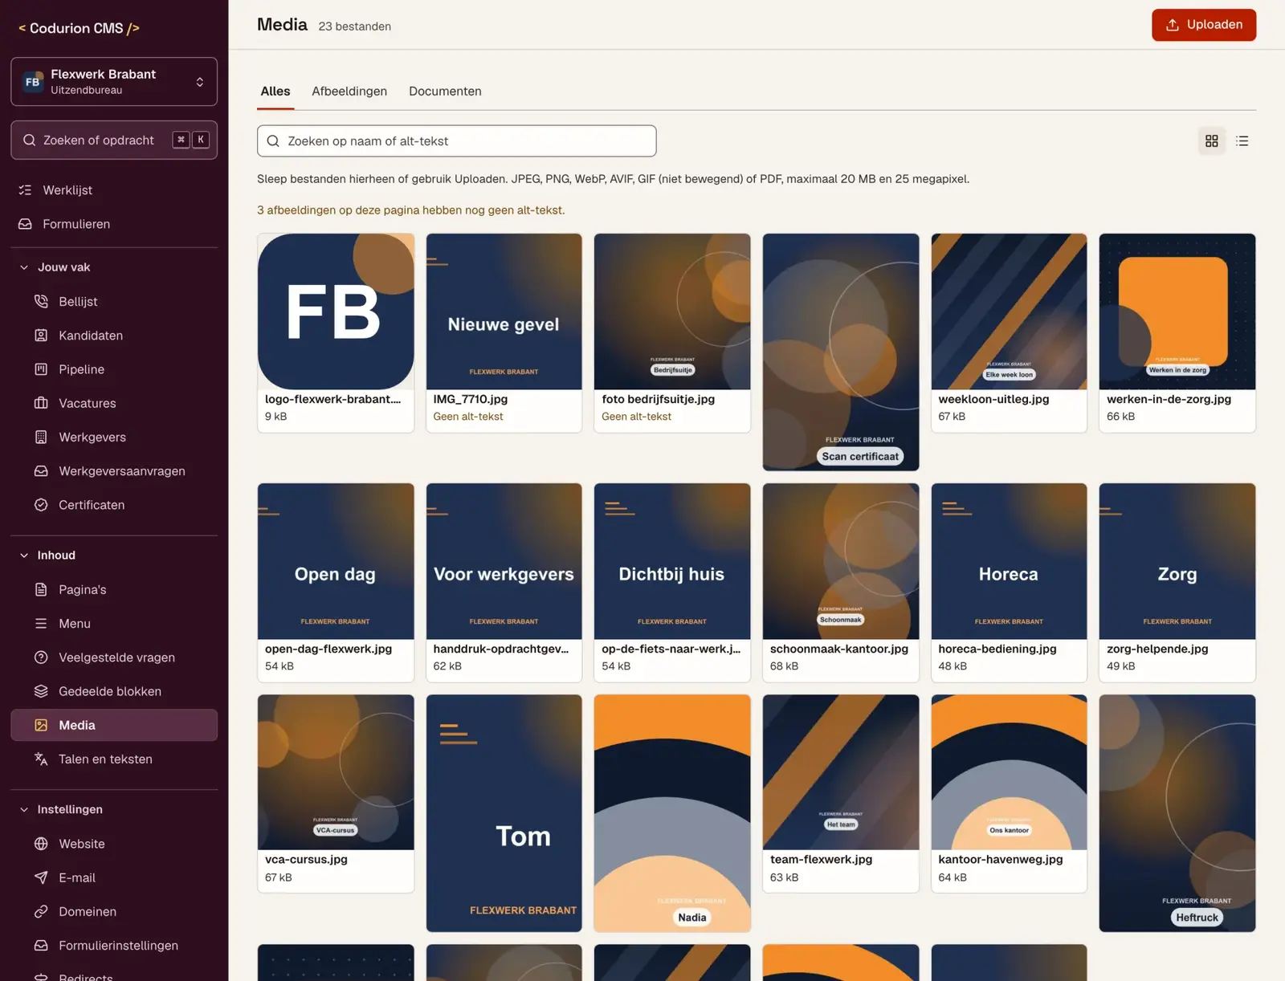The image size is (1285, 981).
Task: Click the Formulieren inbox icon
Action: click(26, 224)
